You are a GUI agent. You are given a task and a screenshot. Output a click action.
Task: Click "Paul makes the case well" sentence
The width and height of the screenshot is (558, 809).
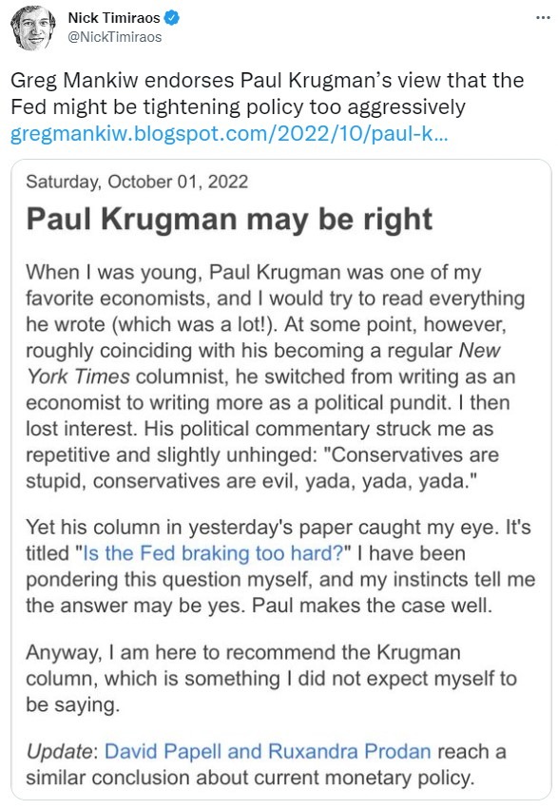point(372,606)
